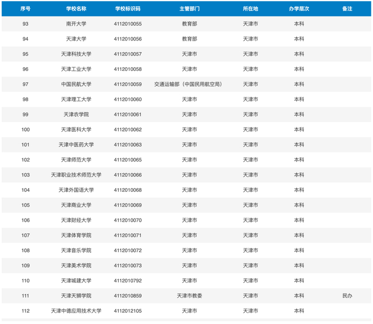Click the 办学层次 column header
Screen dimensions: 373x324
299,9
